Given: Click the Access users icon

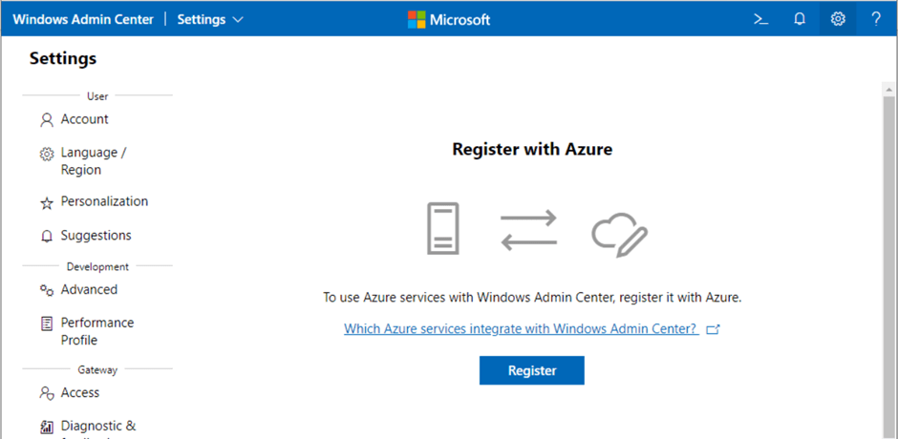Looking at the screenshot, I should (46, 393).
